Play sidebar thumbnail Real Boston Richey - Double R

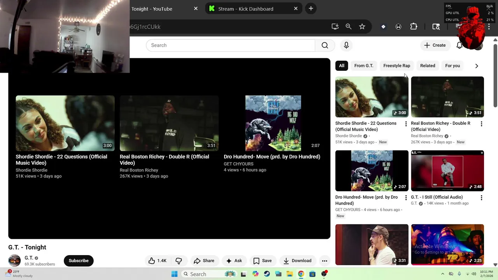447,97
